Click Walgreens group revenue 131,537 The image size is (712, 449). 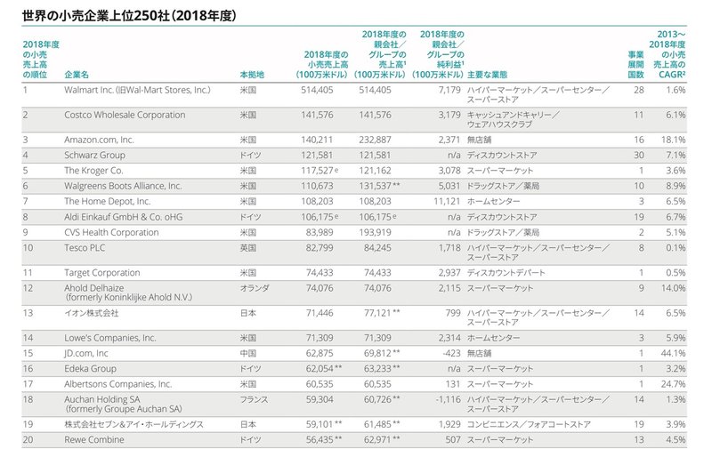(375, 186)
